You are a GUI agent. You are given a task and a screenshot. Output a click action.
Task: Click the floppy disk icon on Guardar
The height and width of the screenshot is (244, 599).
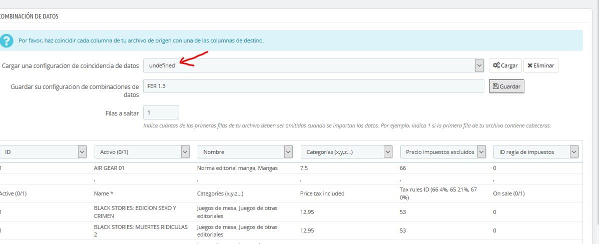click(x=495, y=86)
